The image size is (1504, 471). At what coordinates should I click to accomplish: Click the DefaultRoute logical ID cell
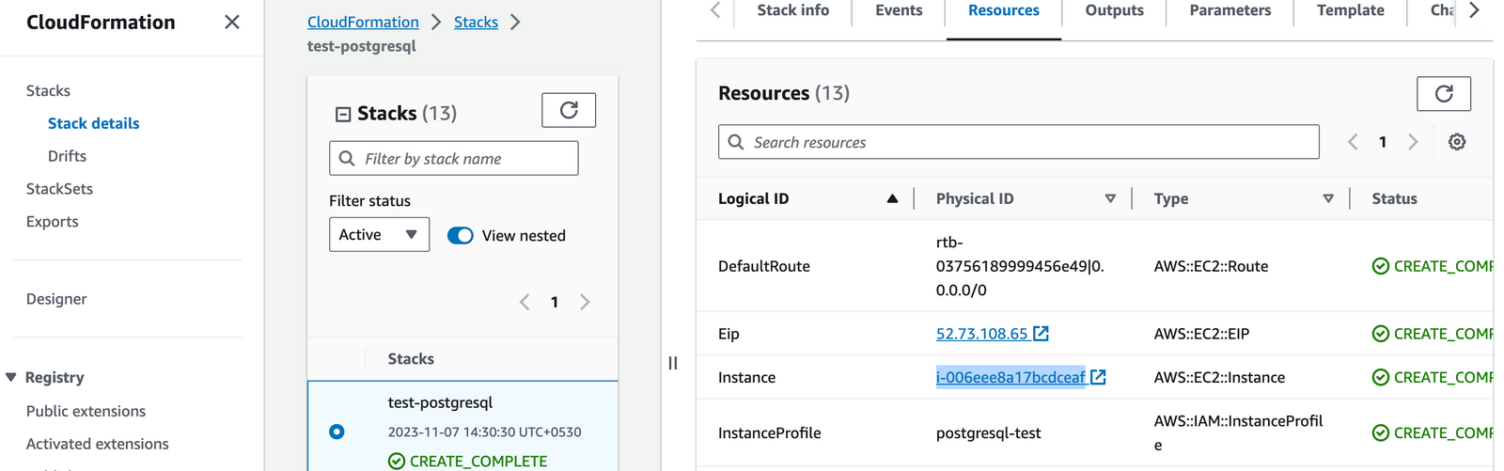point(764,266)
